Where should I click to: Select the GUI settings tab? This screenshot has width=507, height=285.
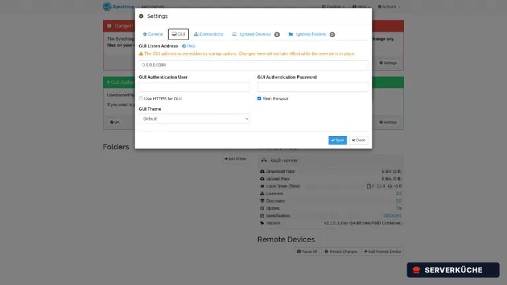pos(178,34)
